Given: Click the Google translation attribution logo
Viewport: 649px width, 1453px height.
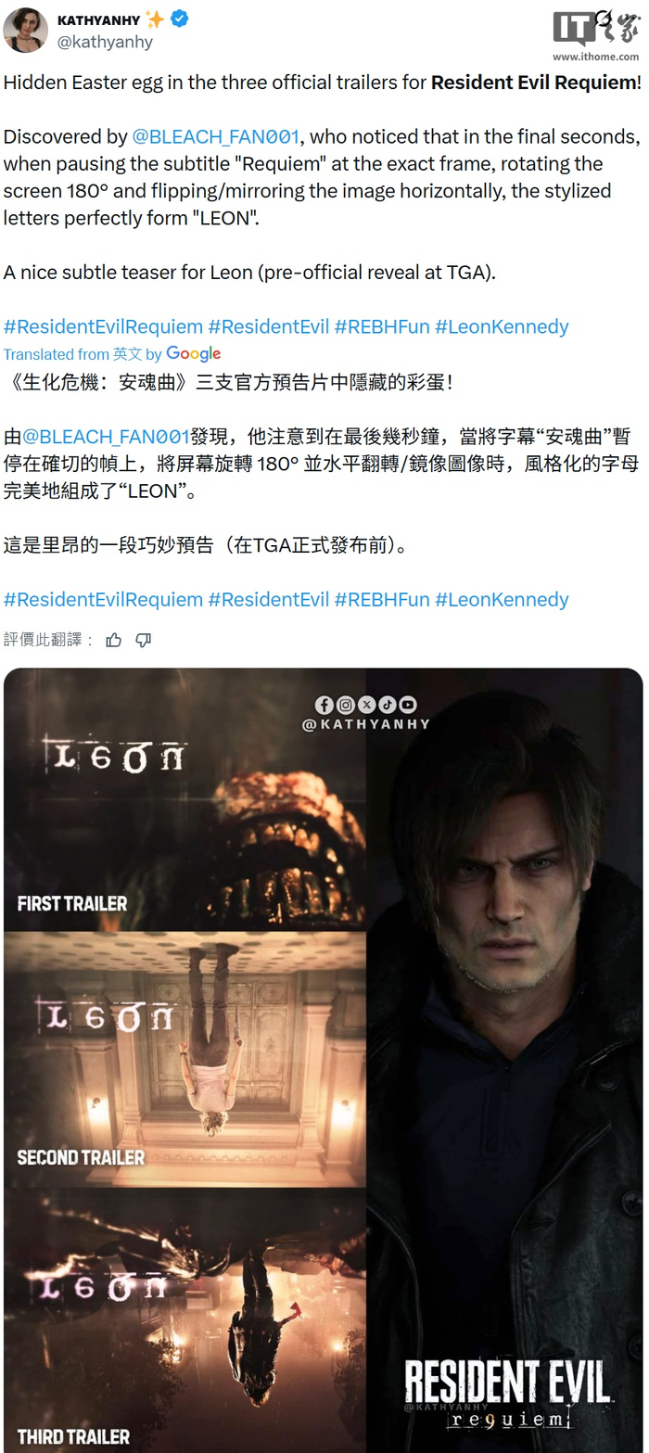Looking at the screenshot, I should tap(194, 353).
